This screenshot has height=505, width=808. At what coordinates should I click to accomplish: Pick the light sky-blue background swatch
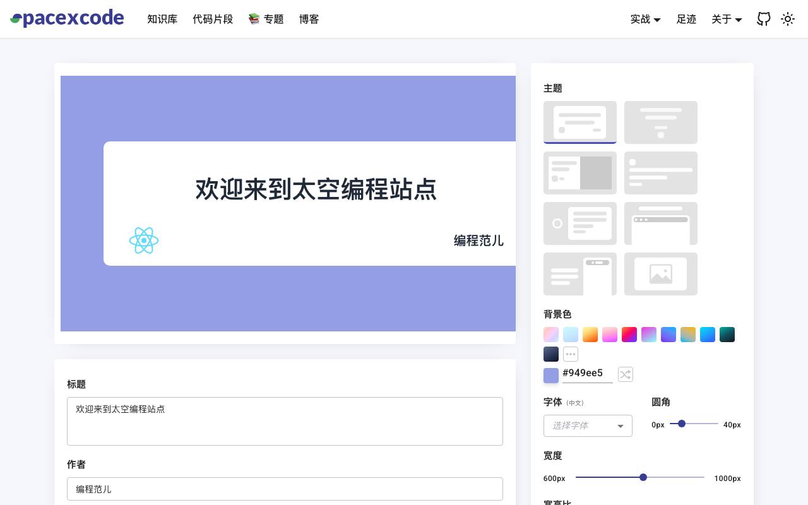point(571,335)
